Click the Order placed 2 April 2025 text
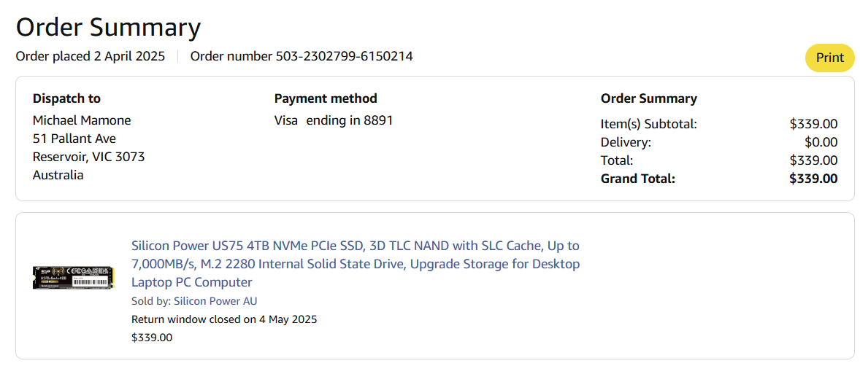Screen dimensions: 860x366 91,56
